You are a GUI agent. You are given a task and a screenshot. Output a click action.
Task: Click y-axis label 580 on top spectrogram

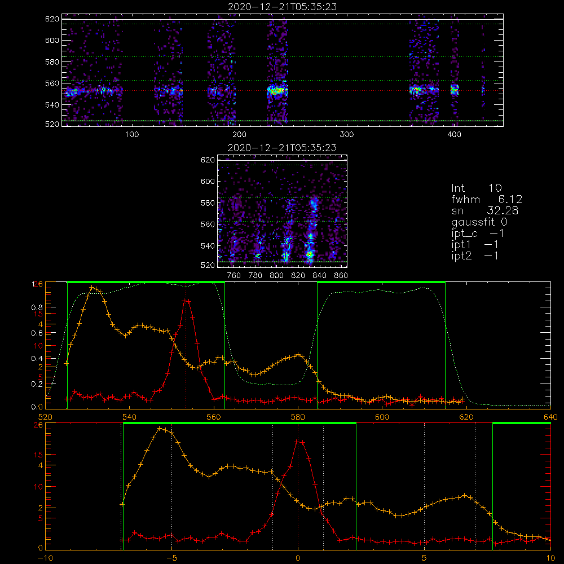52,62
